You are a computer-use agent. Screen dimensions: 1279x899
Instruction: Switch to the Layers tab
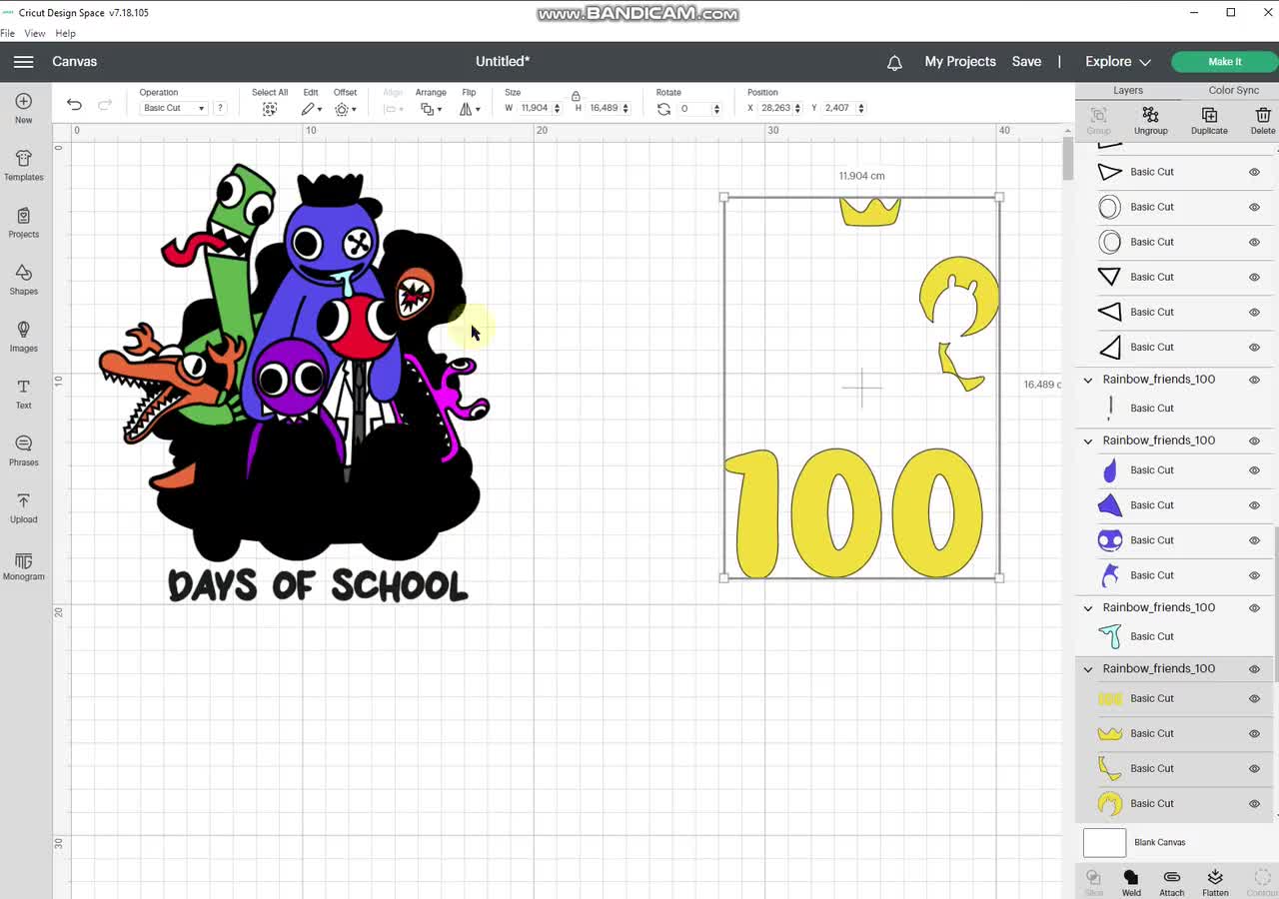(1128, 90)
